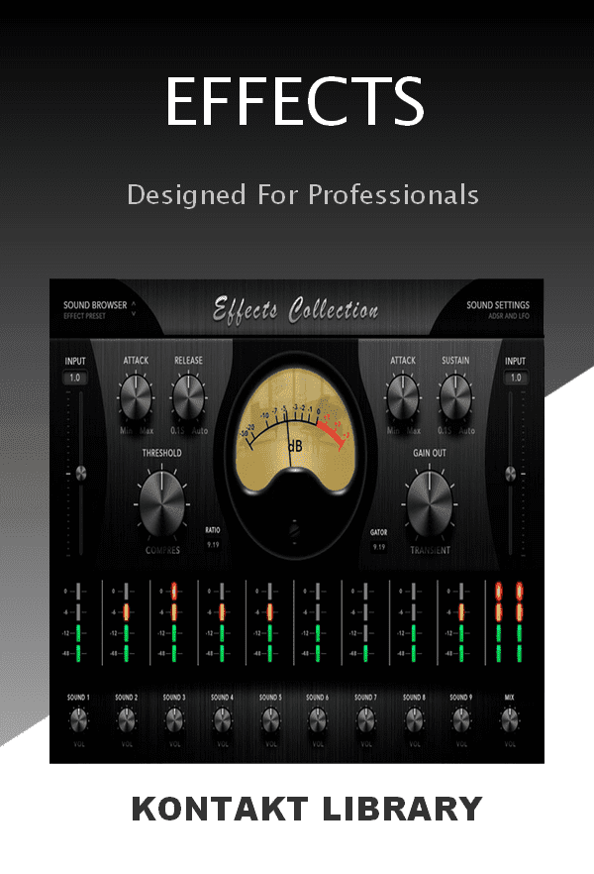Open the Sound Settings ADSR and LFO panel
The height and width of the screenshot is (874, 594).
click(498, 310)
